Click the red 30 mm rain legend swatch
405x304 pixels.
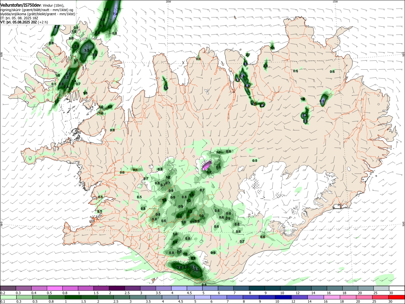pyautogui.click(x=396, y=297)
